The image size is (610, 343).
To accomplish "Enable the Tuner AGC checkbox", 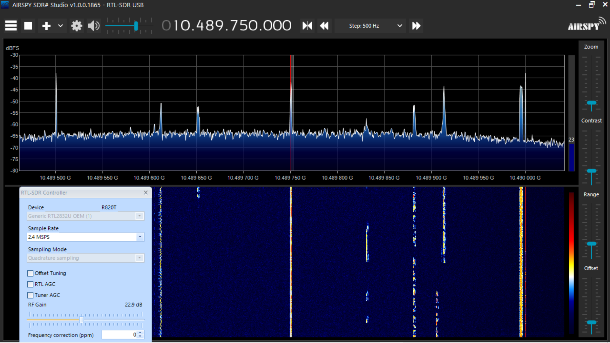I will point(30,295).
